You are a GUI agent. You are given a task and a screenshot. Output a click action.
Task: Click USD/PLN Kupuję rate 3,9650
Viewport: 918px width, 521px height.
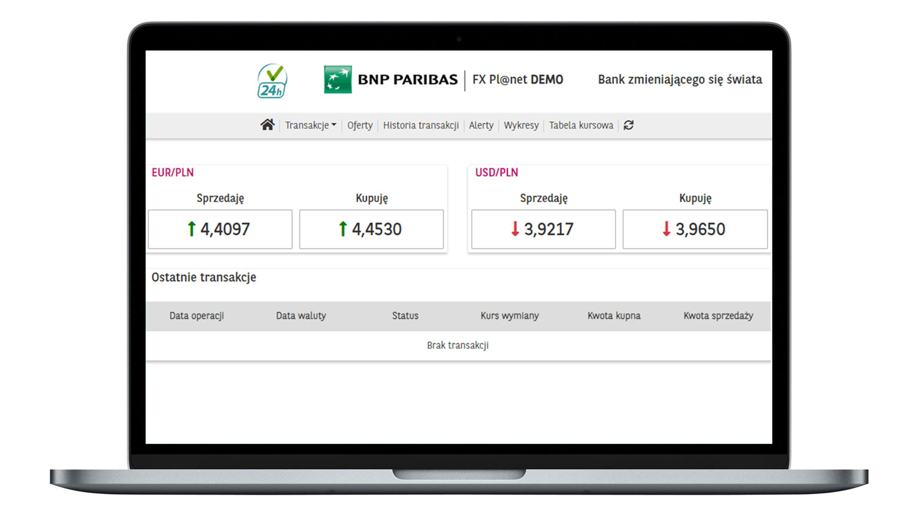pos(695,229)
